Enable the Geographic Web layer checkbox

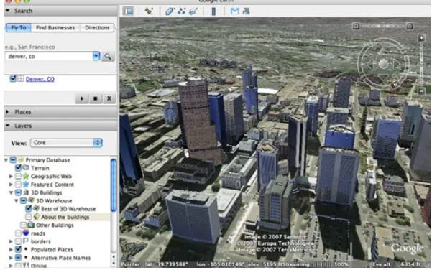coord(18,176)
